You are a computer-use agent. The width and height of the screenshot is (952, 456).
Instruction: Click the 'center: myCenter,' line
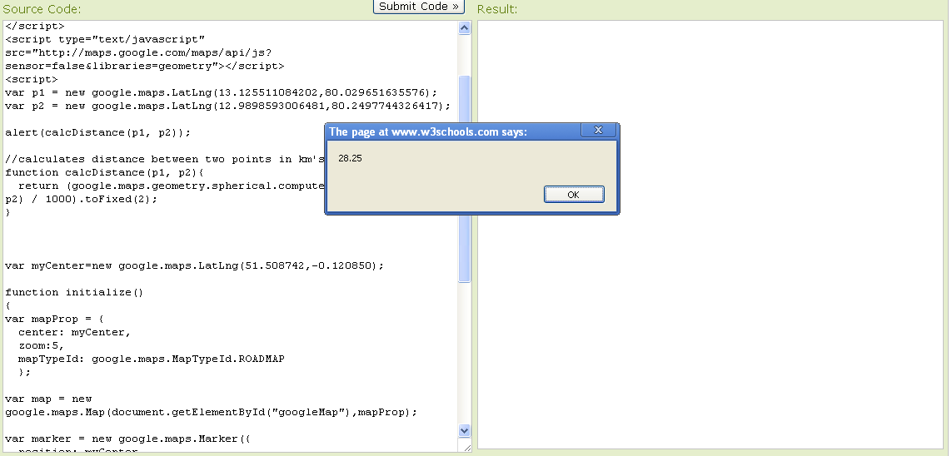[75, 332]
